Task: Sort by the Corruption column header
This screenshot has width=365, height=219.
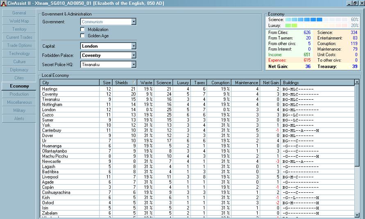Action: coord(219,83)
